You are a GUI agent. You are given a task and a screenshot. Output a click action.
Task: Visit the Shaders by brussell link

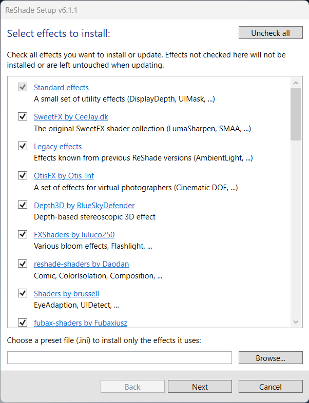click(x=66, y=294)
